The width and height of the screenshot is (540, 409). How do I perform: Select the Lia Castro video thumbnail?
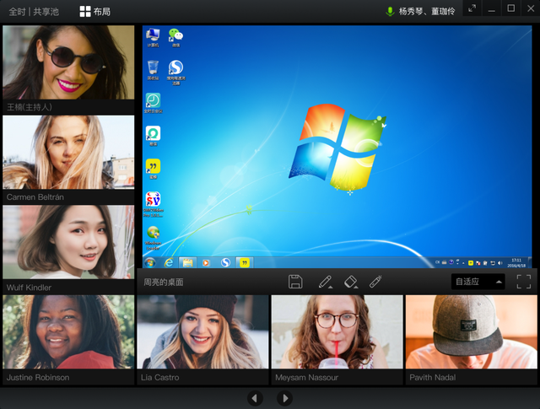click(x=202, y=332)
